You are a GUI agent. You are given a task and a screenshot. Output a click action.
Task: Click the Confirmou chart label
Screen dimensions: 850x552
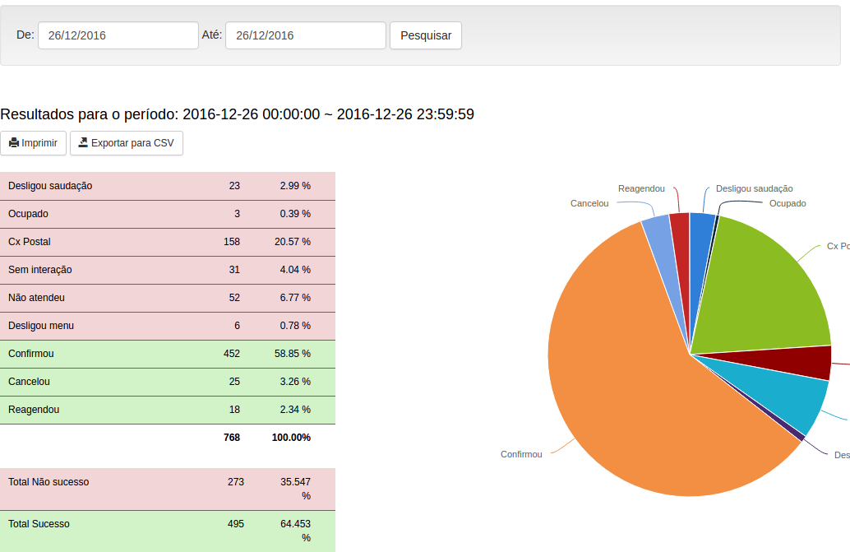point(521,454)
